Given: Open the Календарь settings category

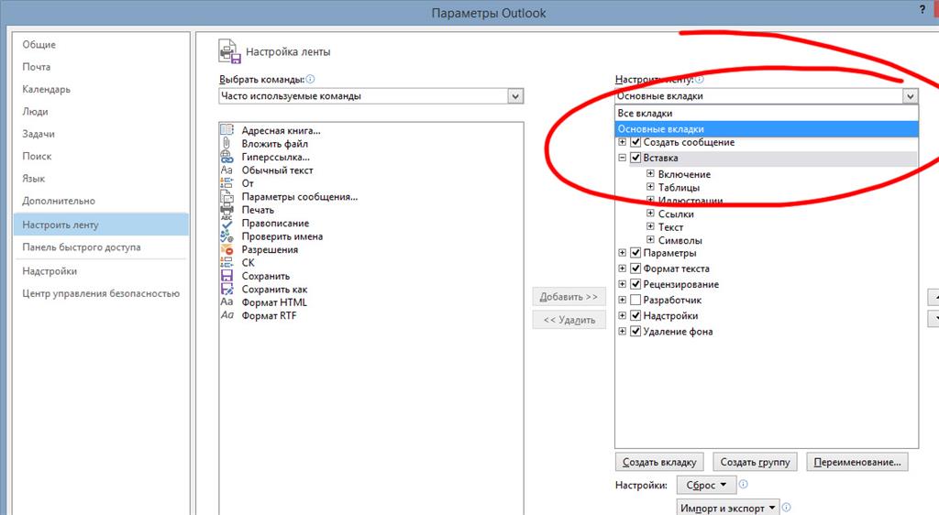Looking at the screenshot, I should pyautogui.click(x=46, y=89).
